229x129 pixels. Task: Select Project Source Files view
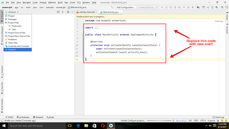[18, 33]
